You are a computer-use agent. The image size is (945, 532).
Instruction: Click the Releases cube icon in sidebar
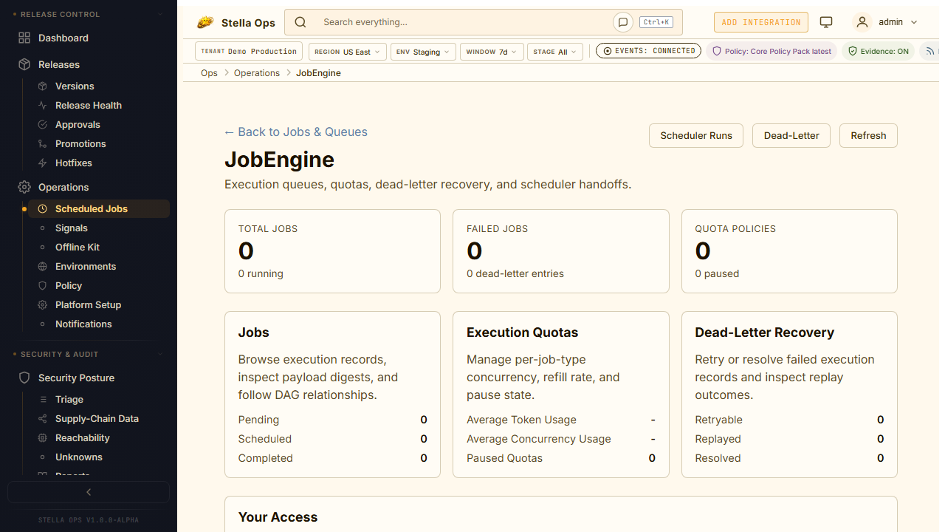[x=24, y=64]
